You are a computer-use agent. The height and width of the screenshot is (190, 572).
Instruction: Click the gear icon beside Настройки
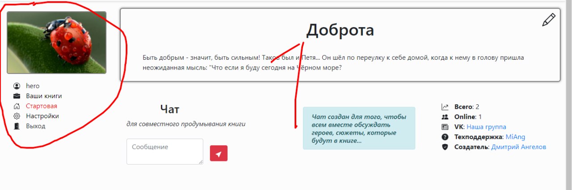click(17, 116)
